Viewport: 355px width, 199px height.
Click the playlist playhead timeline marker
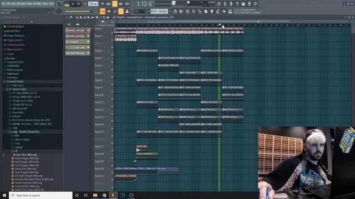pyautogui.click(x=220, y=25)
